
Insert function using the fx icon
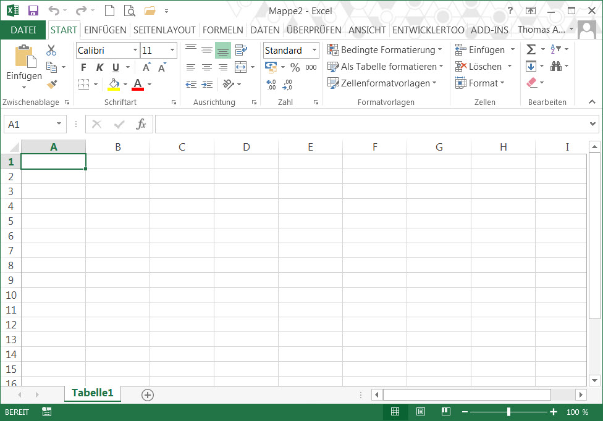[141, 124]
